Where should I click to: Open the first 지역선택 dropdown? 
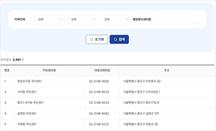[x=50, y=19]
